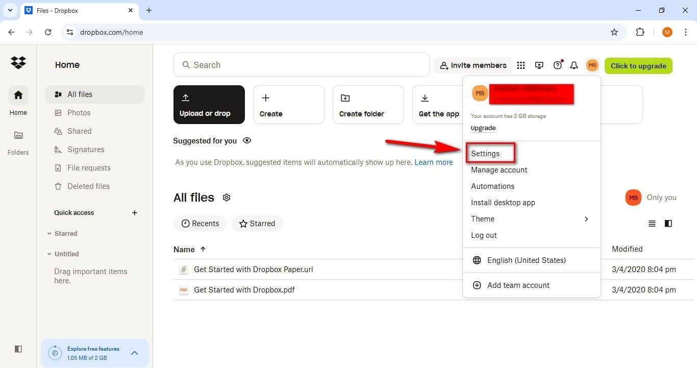Open a new browser tab
This screenshot has width=697, height=368.
pyautogui.click(x=149, y=10)
